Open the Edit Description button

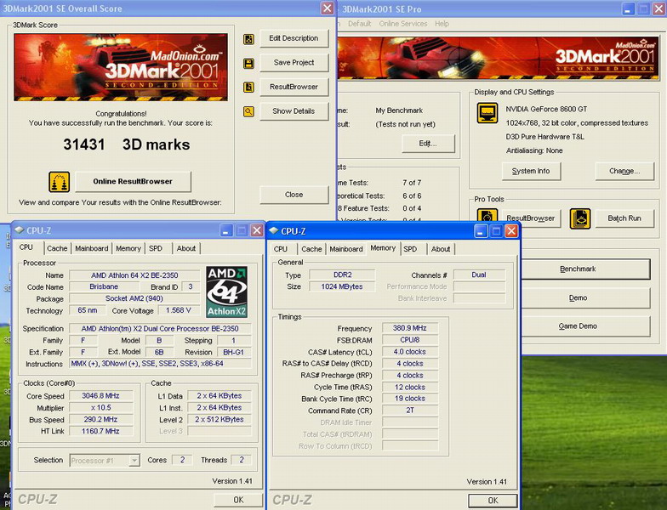294,38
